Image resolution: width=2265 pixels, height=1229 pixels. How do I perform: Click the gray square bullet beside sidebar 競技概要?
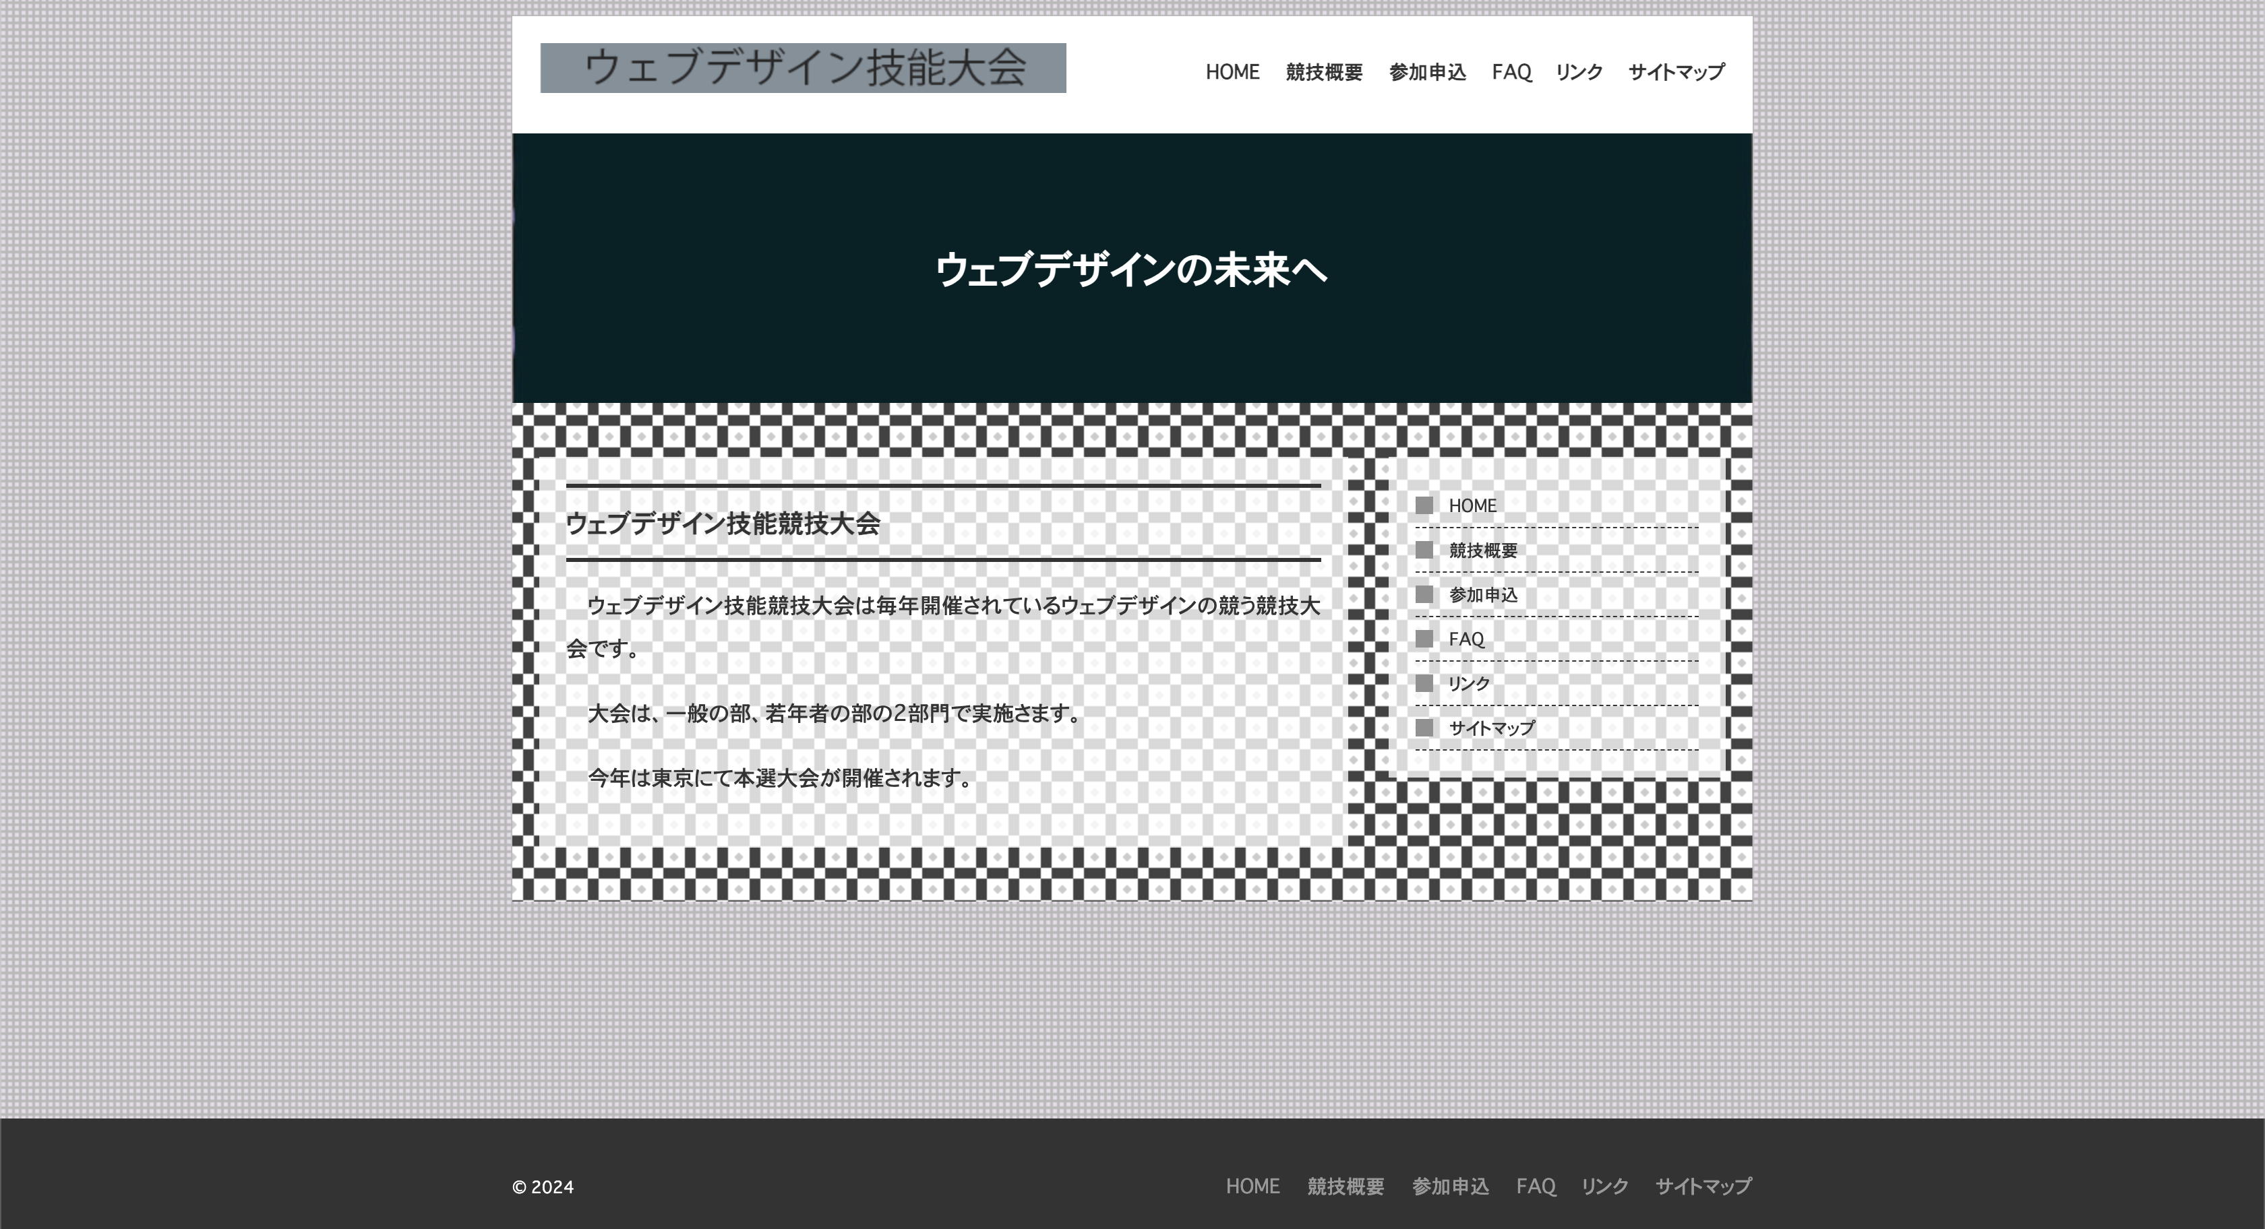[1424, 550]
